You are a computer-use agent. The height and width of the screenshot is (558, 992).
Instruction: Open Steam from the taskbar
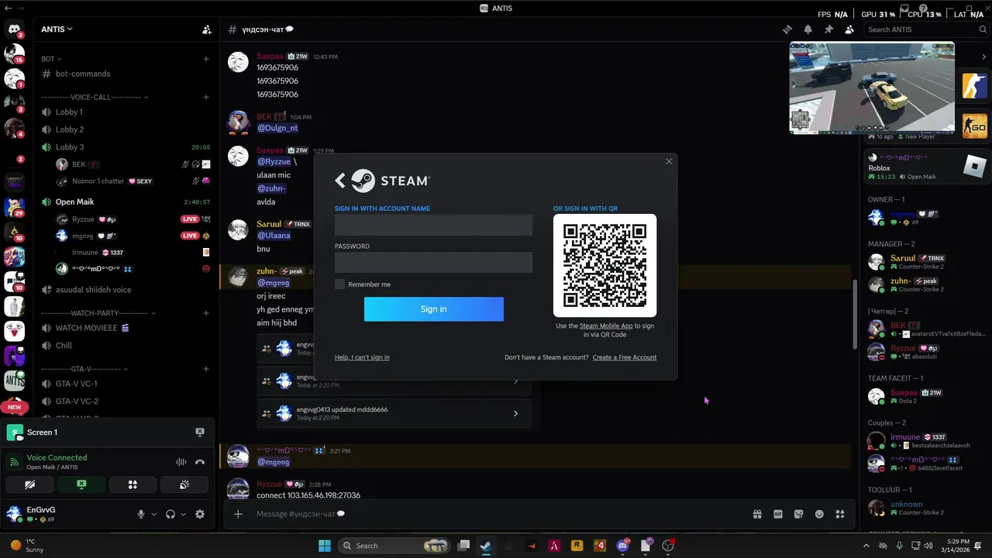[x=485, y=546]
